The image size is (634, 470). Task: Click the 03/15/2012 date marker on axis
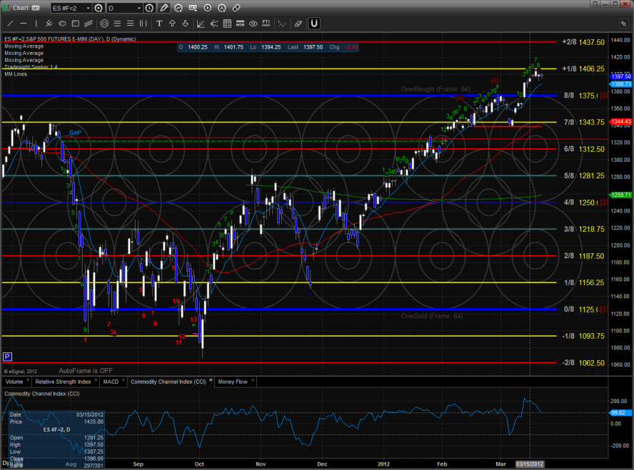[x=529, y=464]
